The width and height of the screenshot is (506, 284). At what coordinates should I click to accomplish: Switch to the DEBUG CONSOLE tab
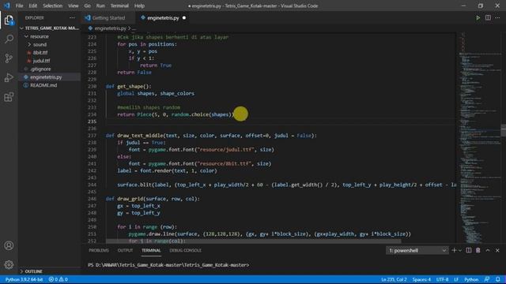[x=185, y=250]
